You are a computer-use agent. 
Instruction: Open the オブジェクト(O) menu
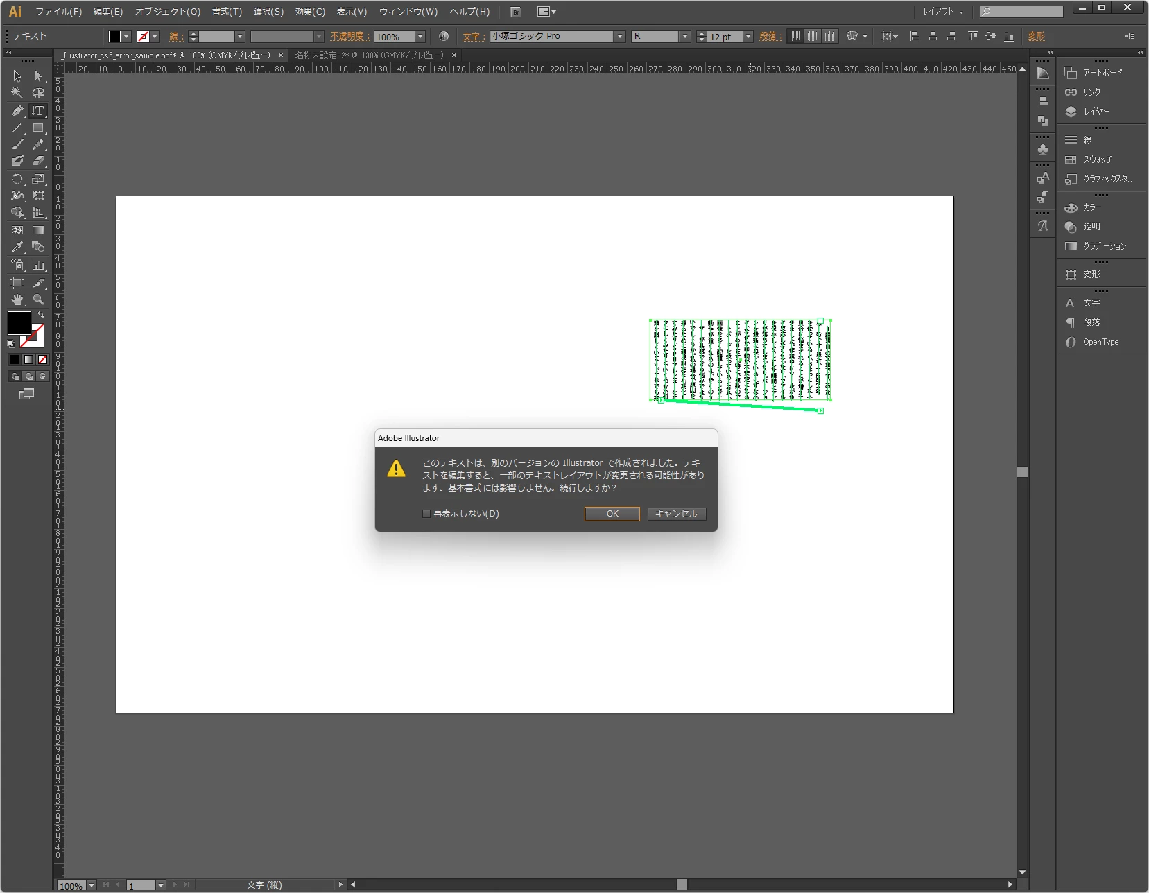point(167,12)
